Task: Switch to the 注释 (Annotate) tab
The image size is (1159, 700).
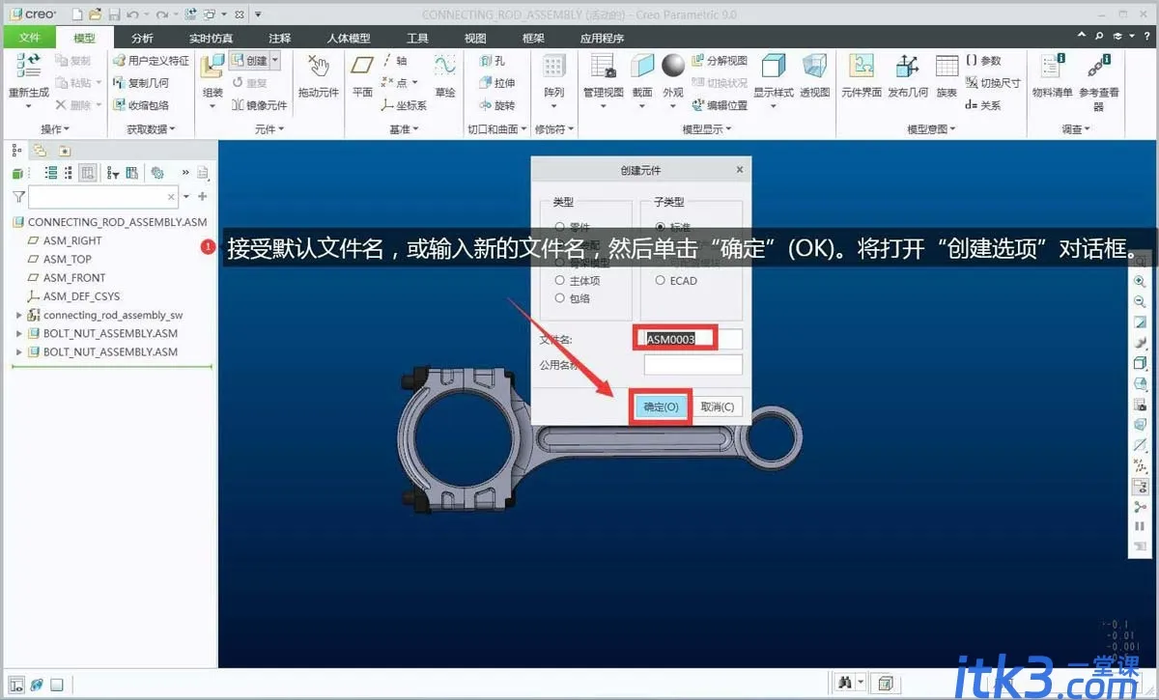Action: (x=279, y=38)
